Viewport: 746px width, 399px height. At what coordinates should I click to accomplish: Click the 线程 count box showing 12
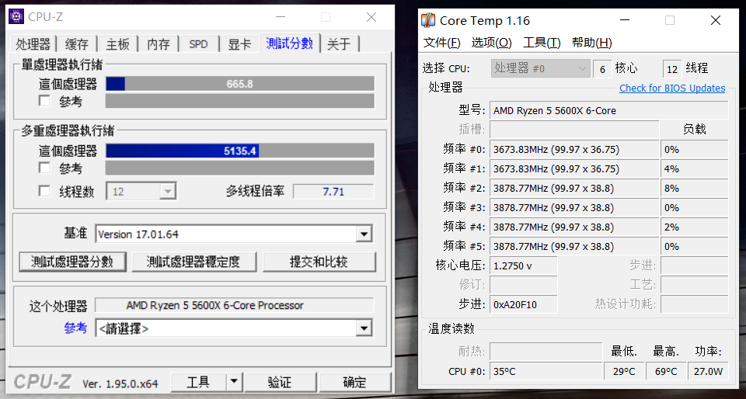672,69
